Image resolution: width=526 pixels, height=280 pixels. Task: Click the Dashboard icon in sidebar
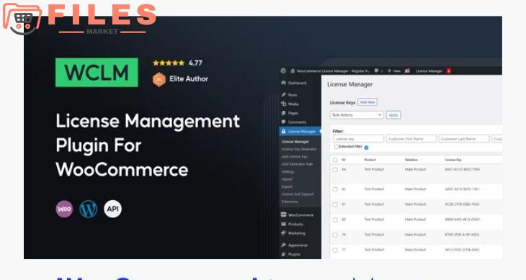[x=284, y=83]
